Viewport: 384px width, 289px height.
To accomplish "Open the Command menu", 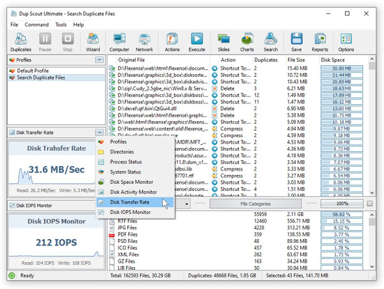I will click(x=36, y=25).
